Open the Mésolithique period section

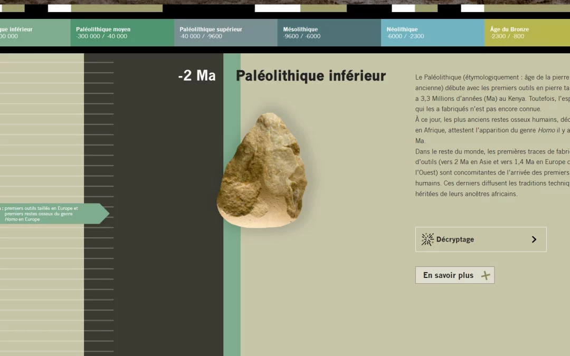point(328,33)
